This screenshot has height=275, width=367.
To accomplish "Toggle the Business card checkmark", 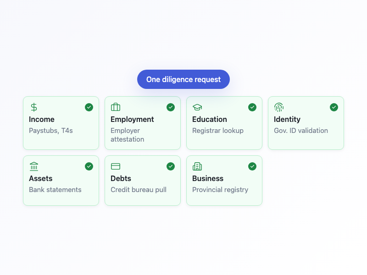I will pyautogui.click(x=252, y=166).
